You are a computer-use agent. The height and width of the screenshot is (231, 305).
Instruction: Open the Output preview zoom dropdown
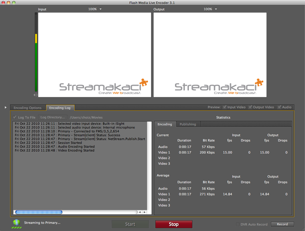tap(216, 9)
